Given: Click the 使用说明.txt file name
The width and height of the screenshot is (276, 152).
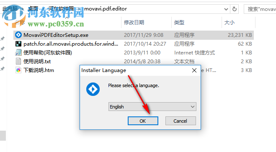Looking at the screenshot, I should coord(37,62).
